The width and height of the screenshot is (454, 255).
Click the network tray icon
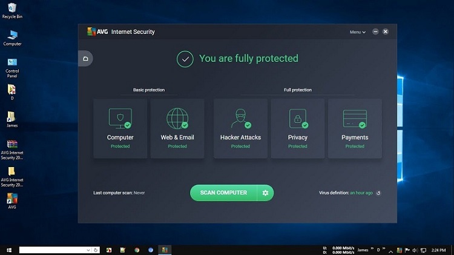[x=423, y=250]
